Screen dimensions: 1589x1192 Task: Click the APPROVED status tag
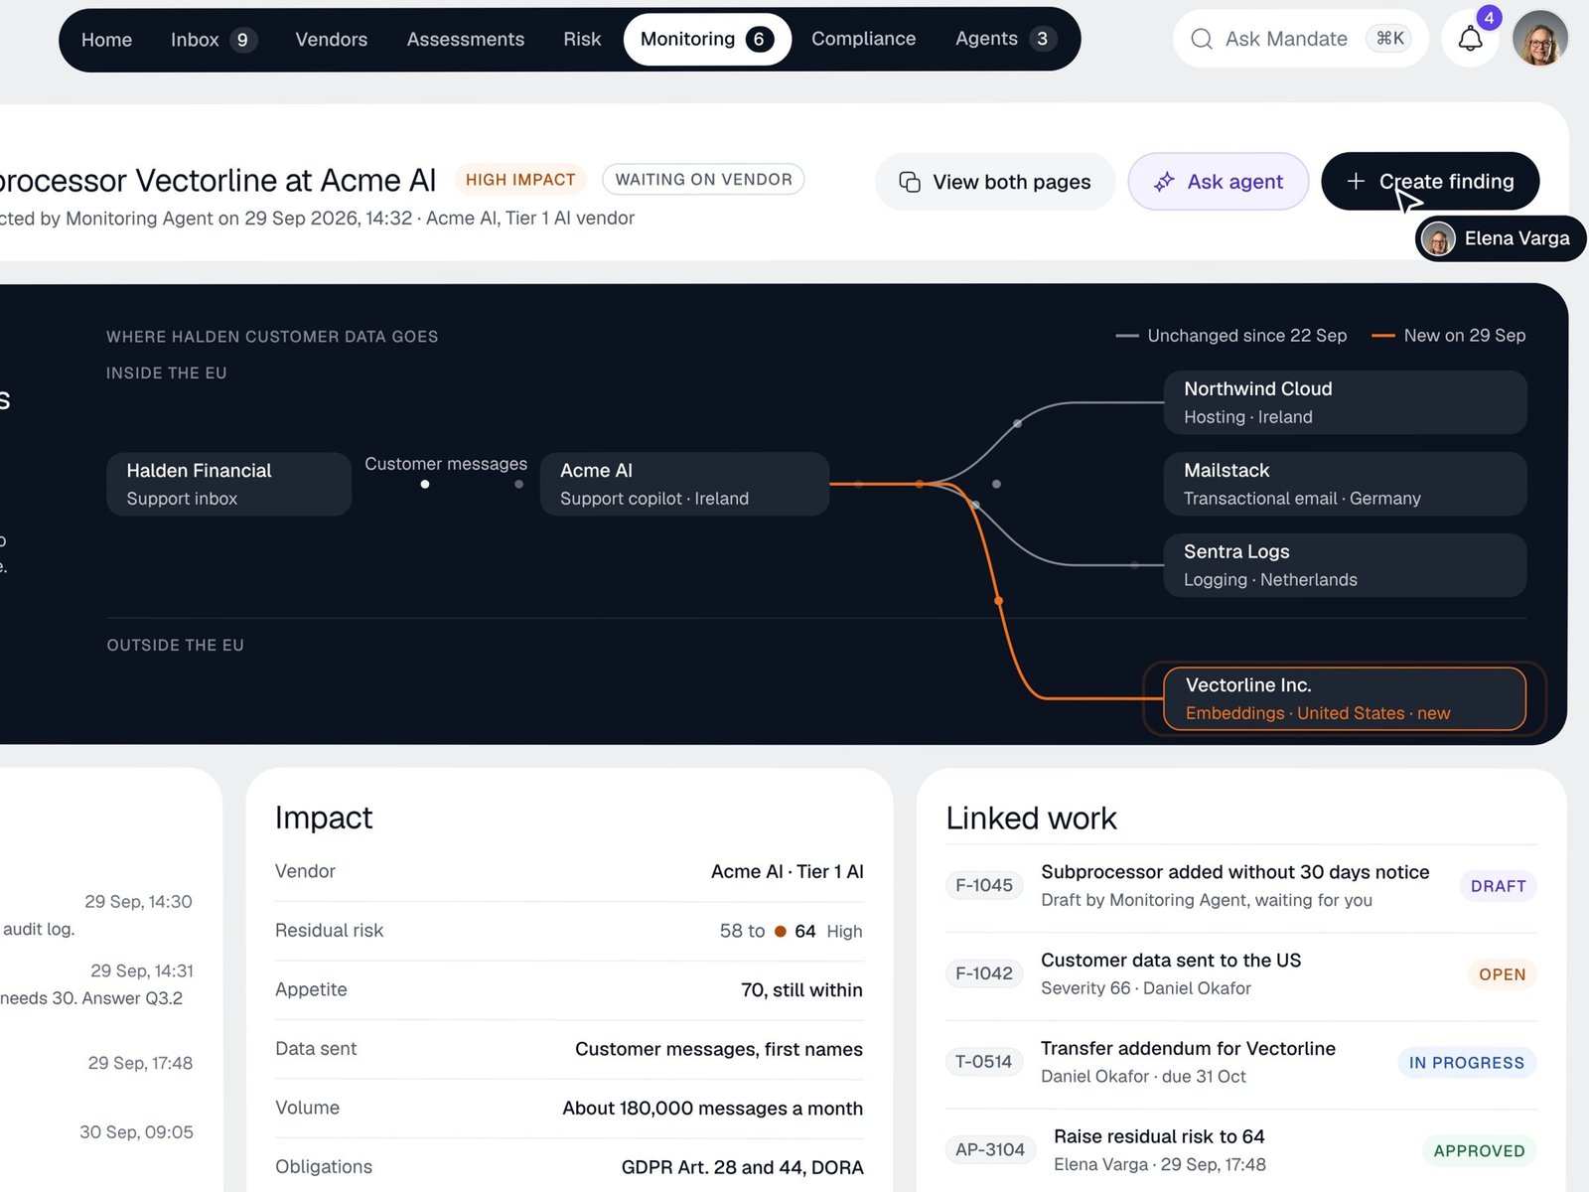point(1479,1150)
